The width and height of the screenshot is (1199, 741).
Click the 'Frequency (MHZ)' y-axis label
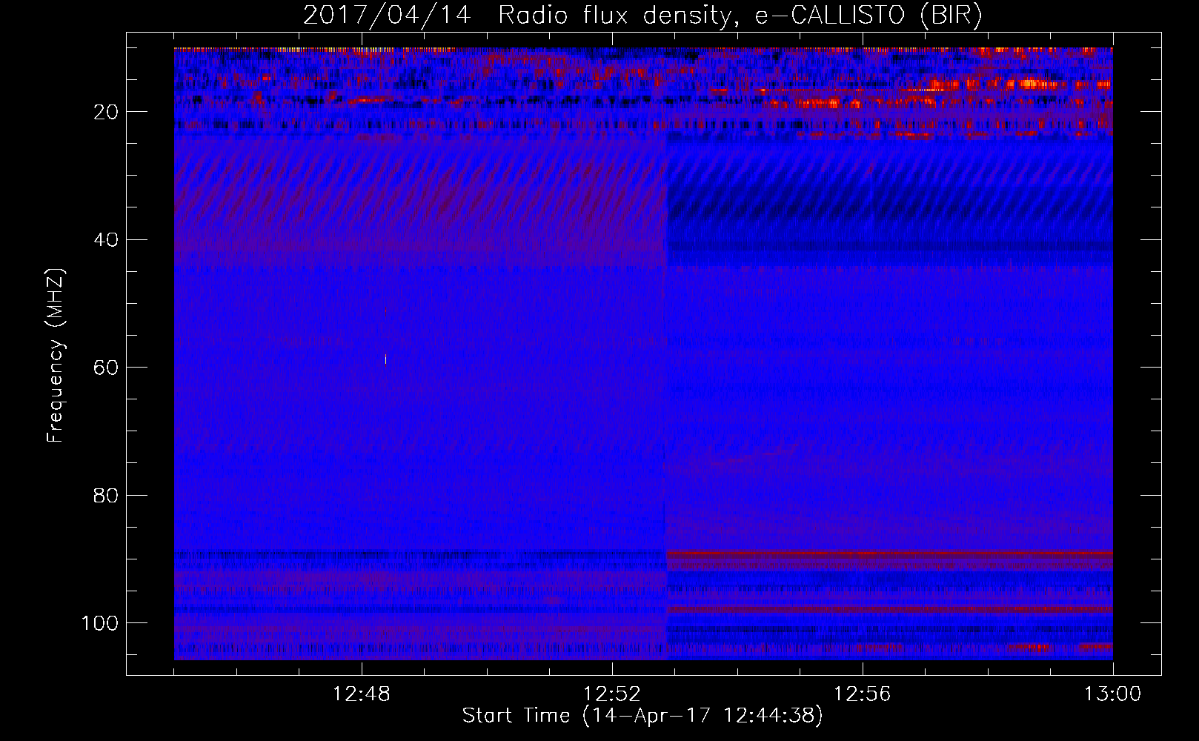coord(56,356)
